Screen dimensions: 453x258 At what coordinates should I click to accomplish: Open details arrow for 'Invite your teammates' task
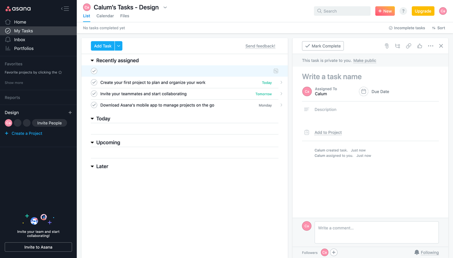281,94
